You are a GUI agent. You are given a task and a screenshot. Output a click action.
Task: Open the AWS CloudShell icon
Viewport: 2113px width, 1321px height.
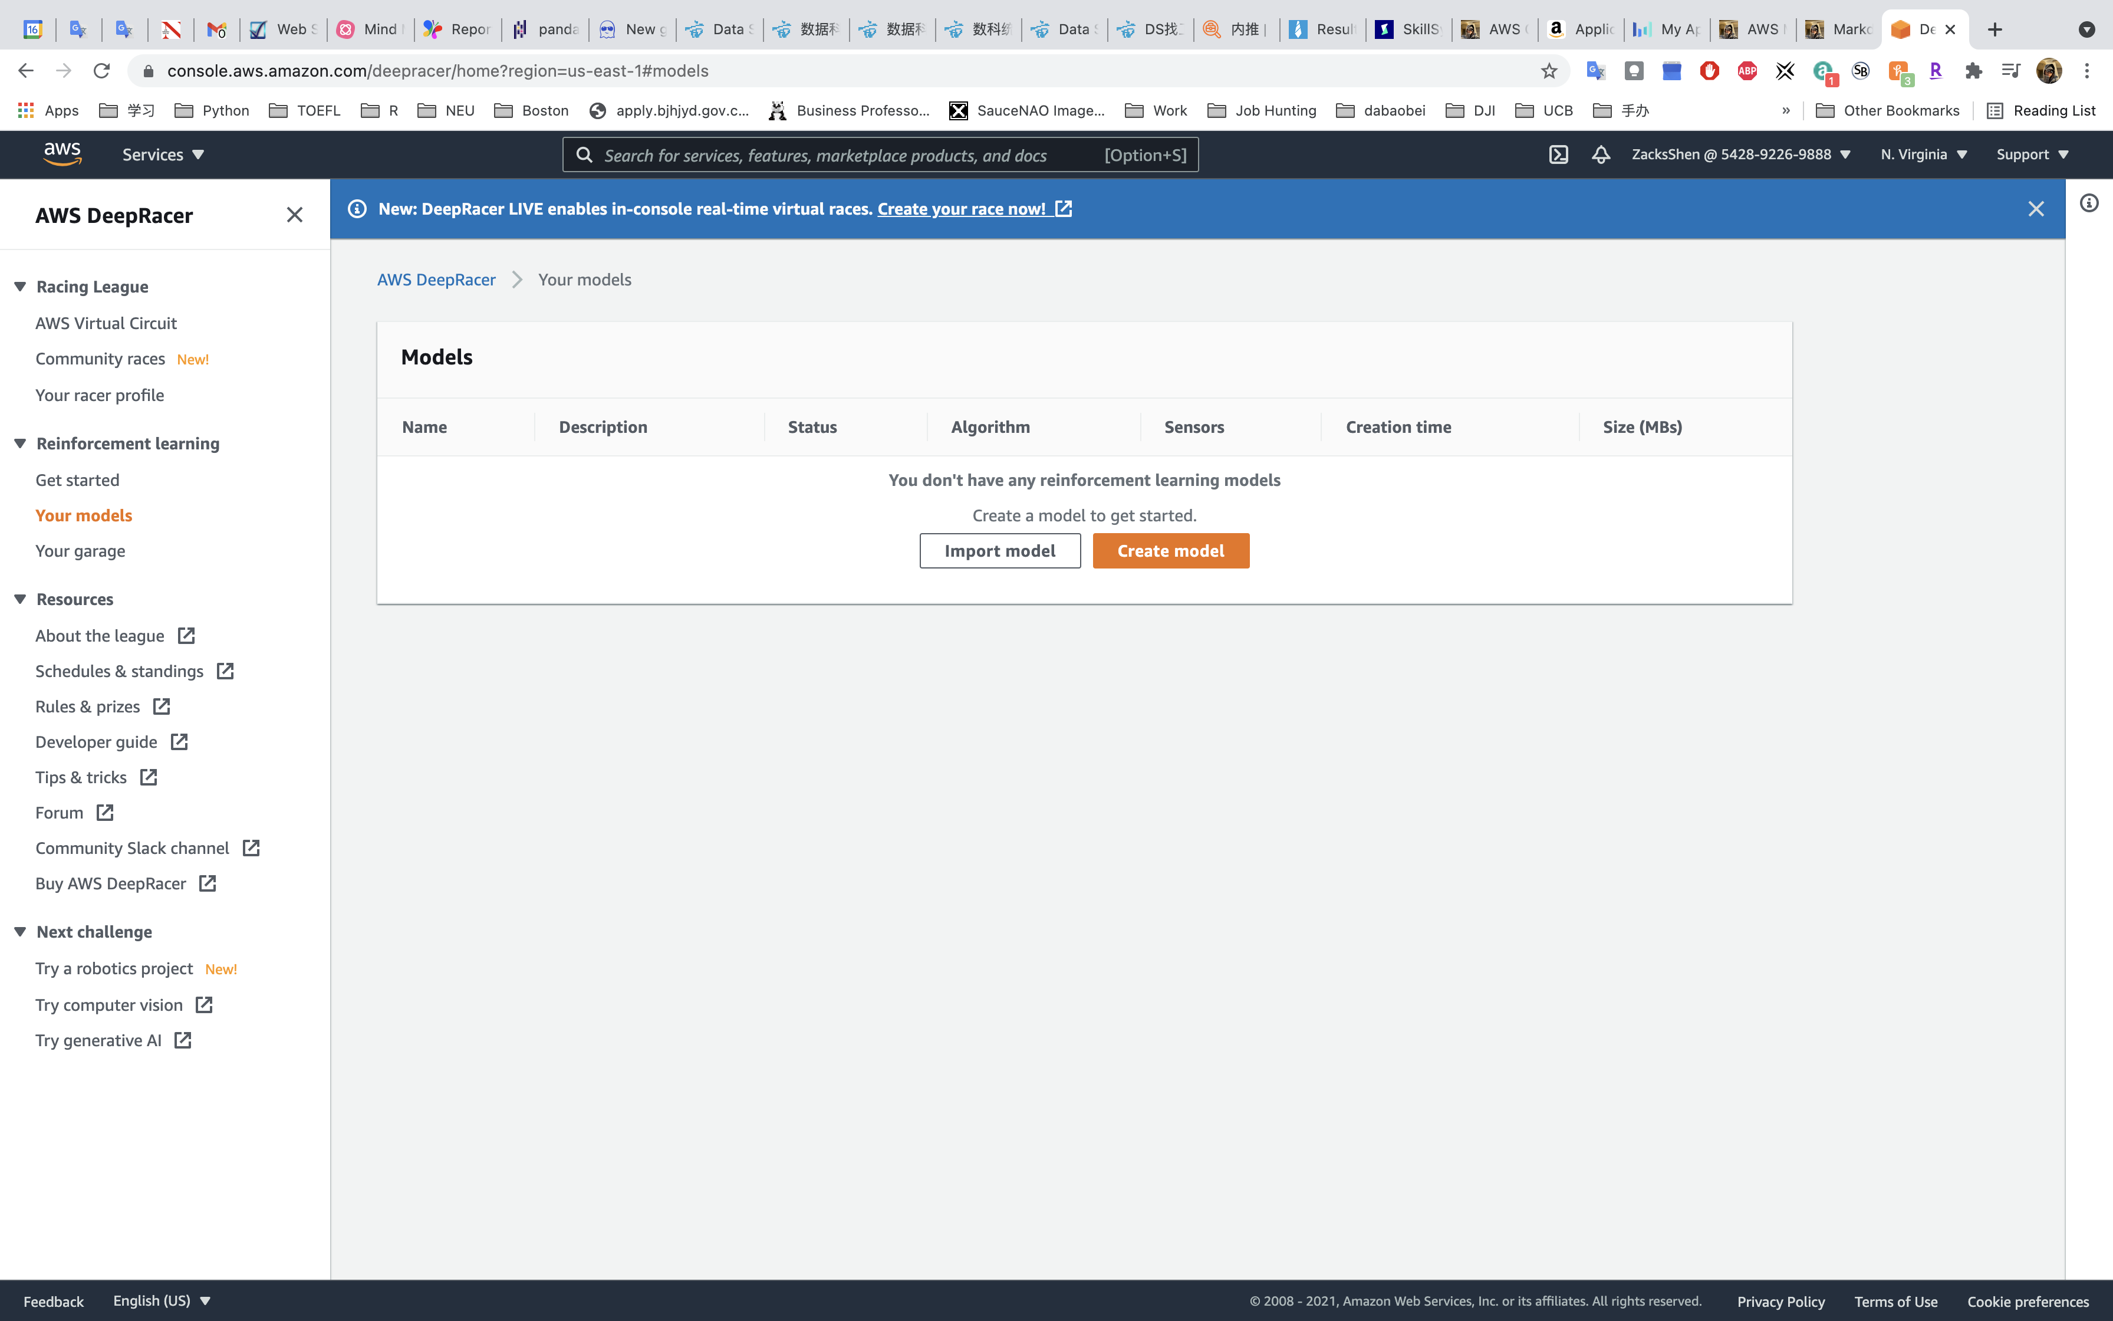click(x=1559, y=155)
